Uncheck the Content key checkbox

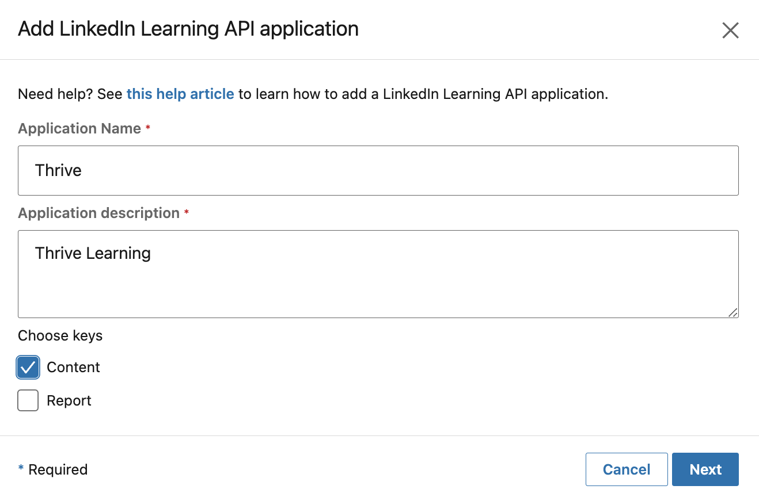pyautogui.click(x=28, y=368)
